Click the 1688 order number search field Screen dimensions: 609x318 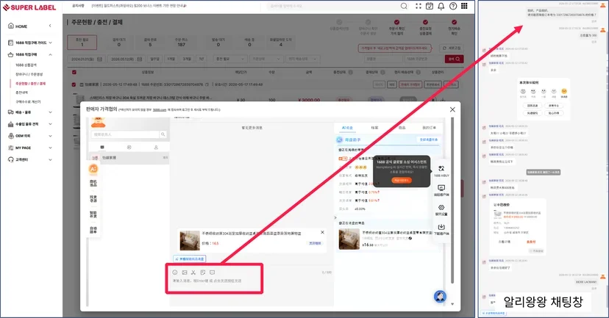423,59
